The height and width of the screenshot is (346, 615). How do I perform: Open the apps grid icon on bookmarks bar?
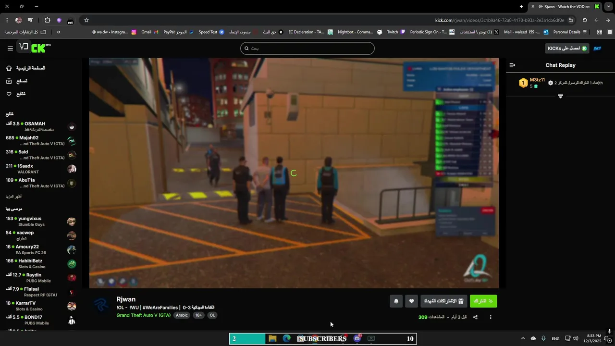click(x=599, y=32)
